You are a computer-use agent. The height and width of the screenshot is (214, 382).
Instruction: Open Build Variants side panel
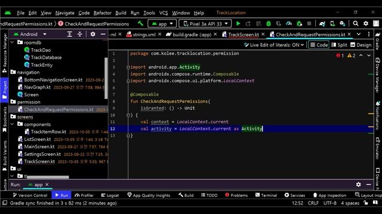(x=5, y=156)
